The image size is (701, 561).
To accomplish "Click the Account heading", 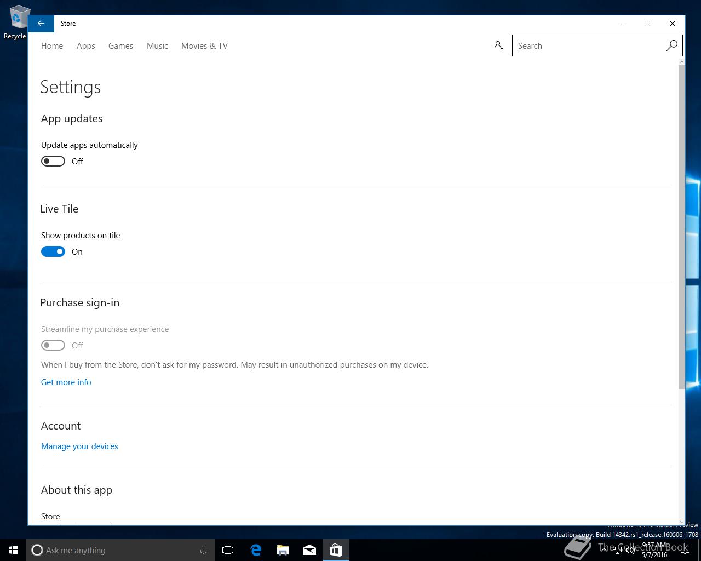I will [x=61, y=426].
